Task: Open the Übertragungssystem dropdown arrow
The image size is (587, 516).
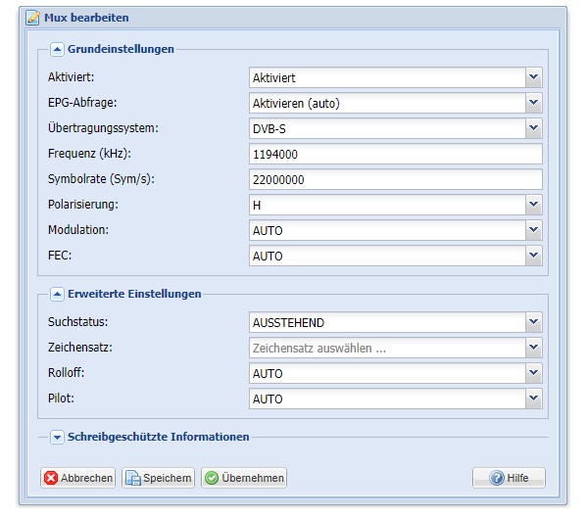Action: pos(534,128)
